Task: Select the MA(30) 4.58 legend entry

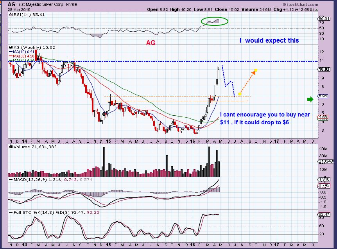Action: click(22, 56)
